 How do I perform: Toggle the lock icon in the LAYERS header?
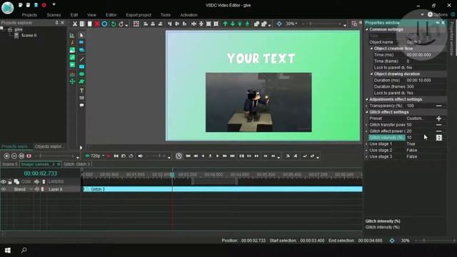pos(10,182)
